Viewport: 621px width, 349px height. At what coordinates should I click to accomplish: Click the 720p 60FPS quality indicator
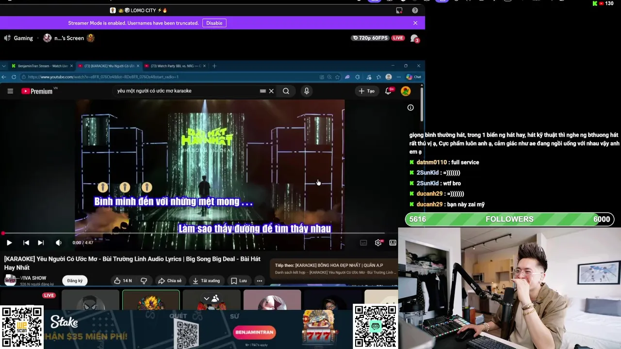(370, 38)
